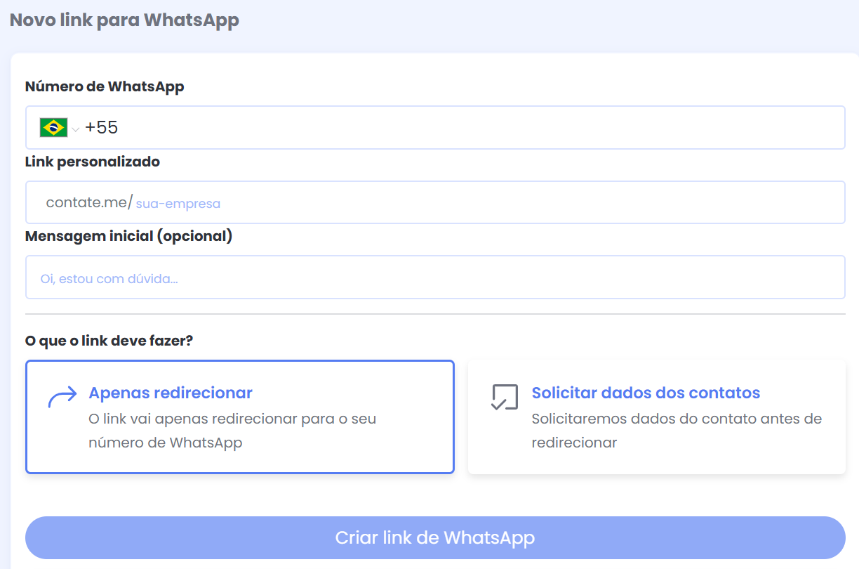Focus the +55 phone number field
The image size is (859, 569).
point(463,128)
